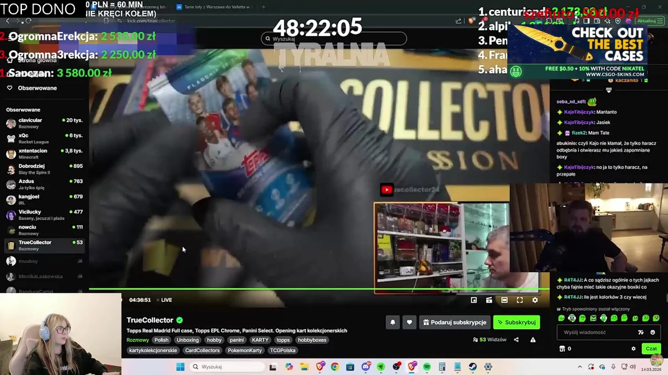
Task: Switch to Tanie loty z Warszawa tab
Action: pos(213,7)
